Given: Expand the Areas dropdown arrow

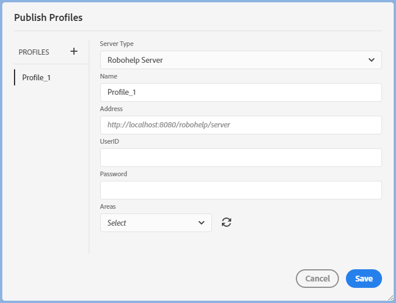Looking at the screenshot, I should point(201,223).
